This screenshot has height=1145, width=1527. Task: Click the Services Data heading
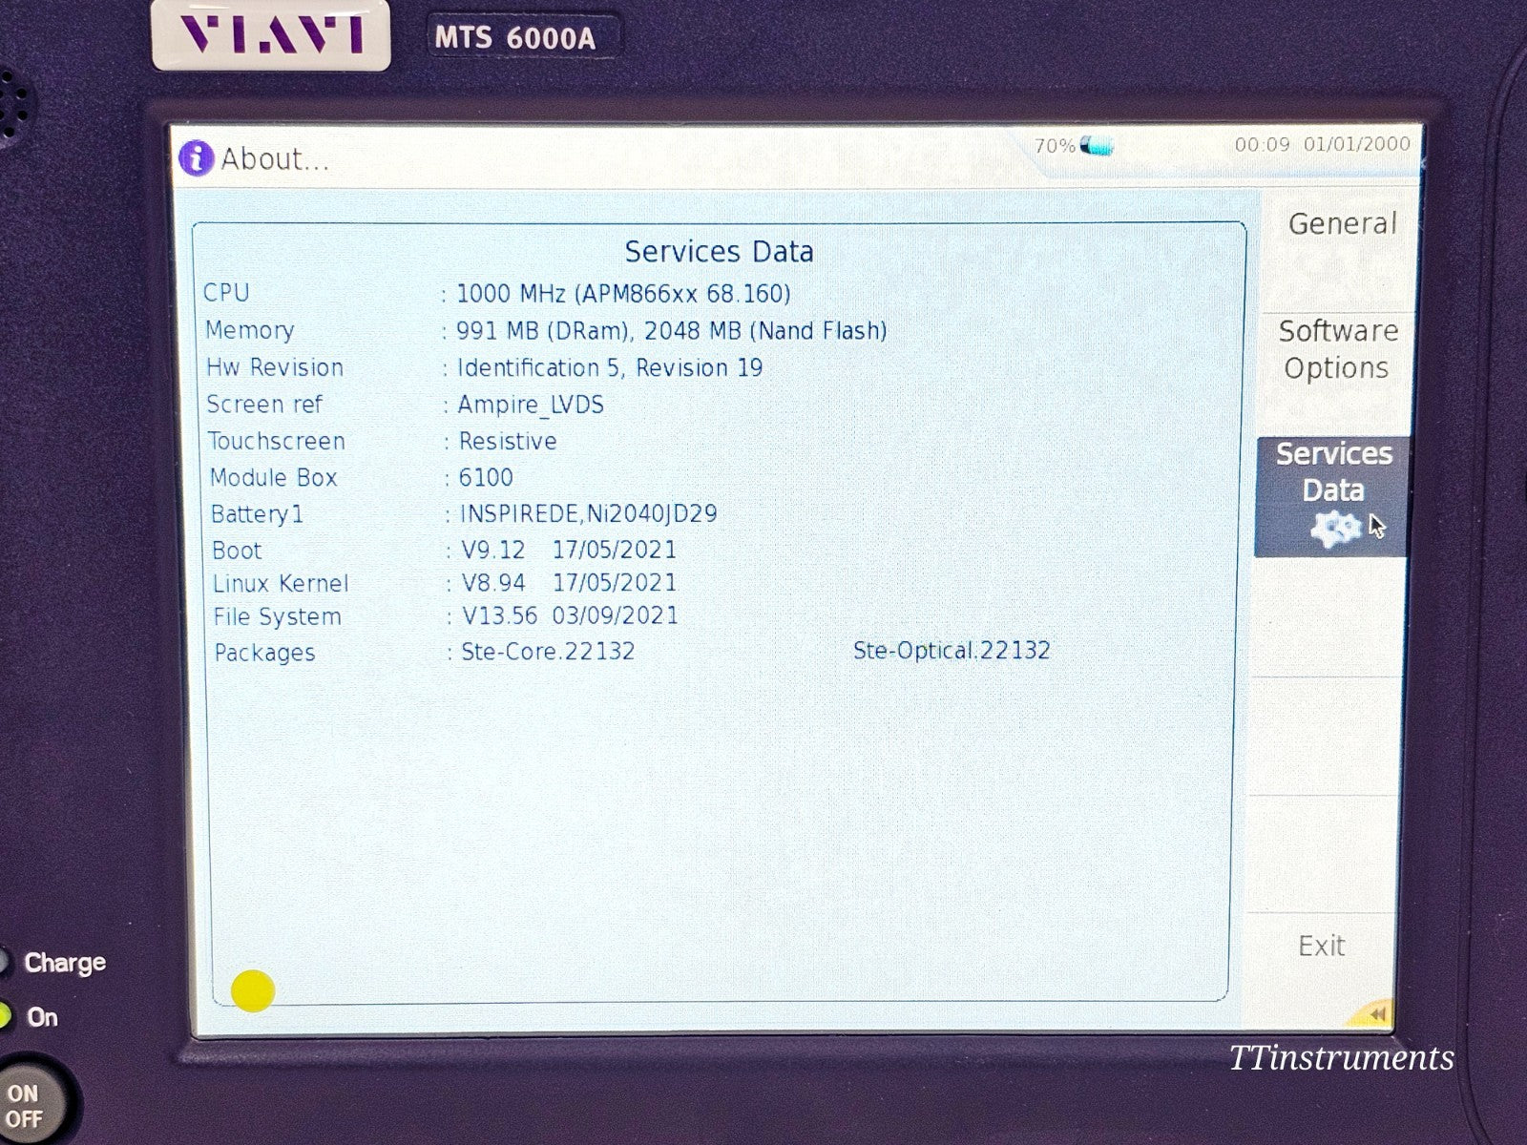[719, 252]
